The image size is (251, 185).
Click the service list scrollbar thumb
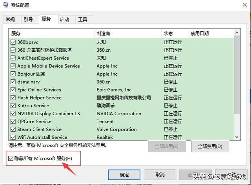(x=237, y=75)
